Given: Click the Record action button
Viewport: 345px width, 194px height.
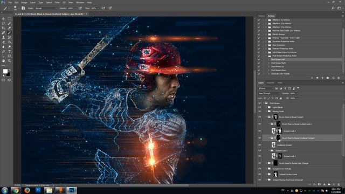Looking at the screenshot, I should coord(318,78).
